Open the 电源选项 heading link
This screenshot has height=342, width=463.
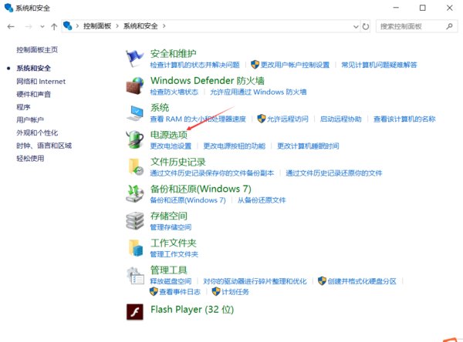[169, 135]
